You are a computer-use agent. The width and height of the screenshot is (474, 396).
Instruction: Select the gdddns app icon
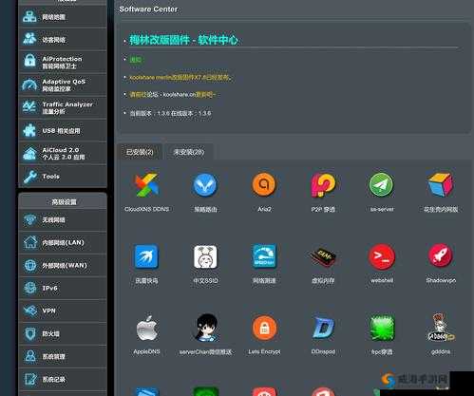point(441,328)
